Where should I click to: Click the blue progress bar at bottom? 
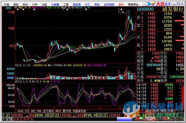[x=124, y=119]
